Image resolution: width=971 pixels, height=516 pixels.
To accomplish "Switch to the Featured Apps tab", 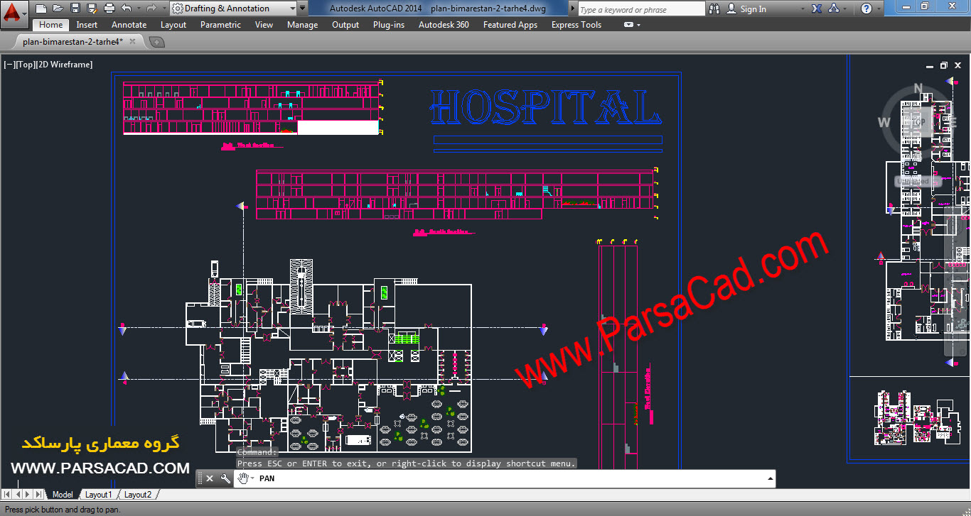I will pyautogui.click(x=510, y=25).
